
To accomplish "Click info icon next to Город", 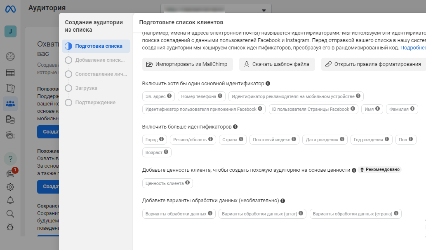I will coord(161,139).
